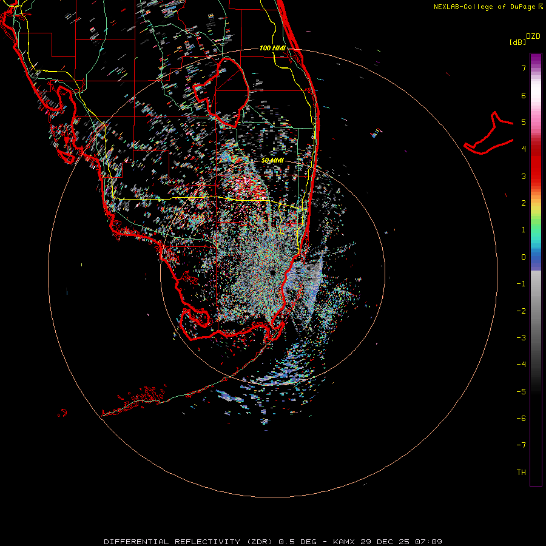Viewport: 546px width, 546px height.
Task: Click the -2 tick label on the scale
Action: tap(521, 311)
